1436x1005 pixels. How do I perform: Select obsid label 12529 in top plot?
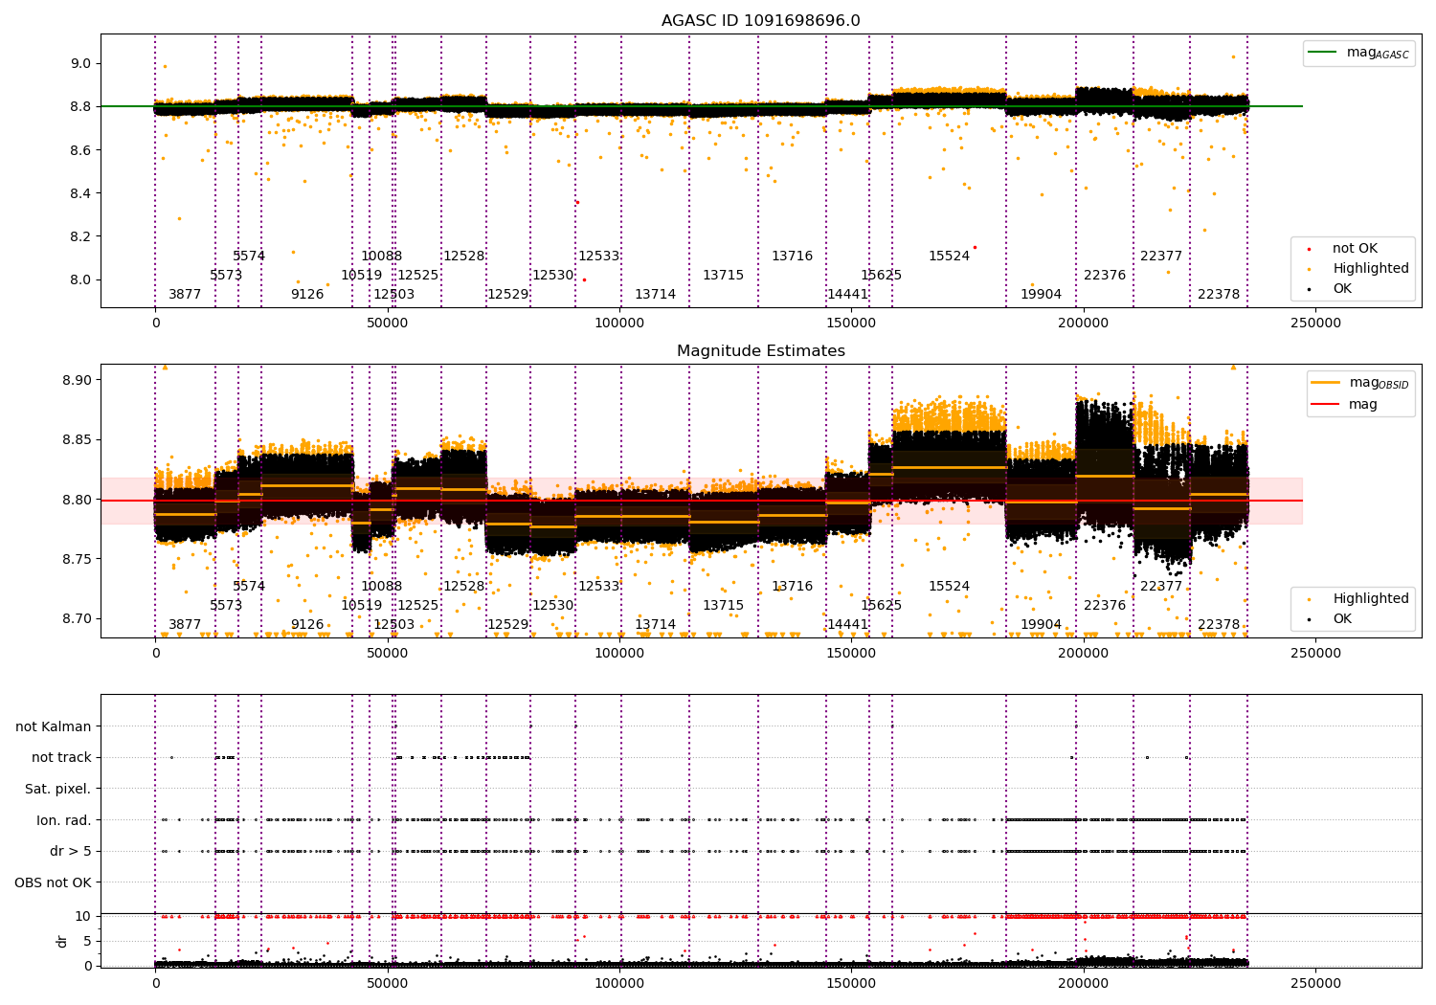point(507,295)
